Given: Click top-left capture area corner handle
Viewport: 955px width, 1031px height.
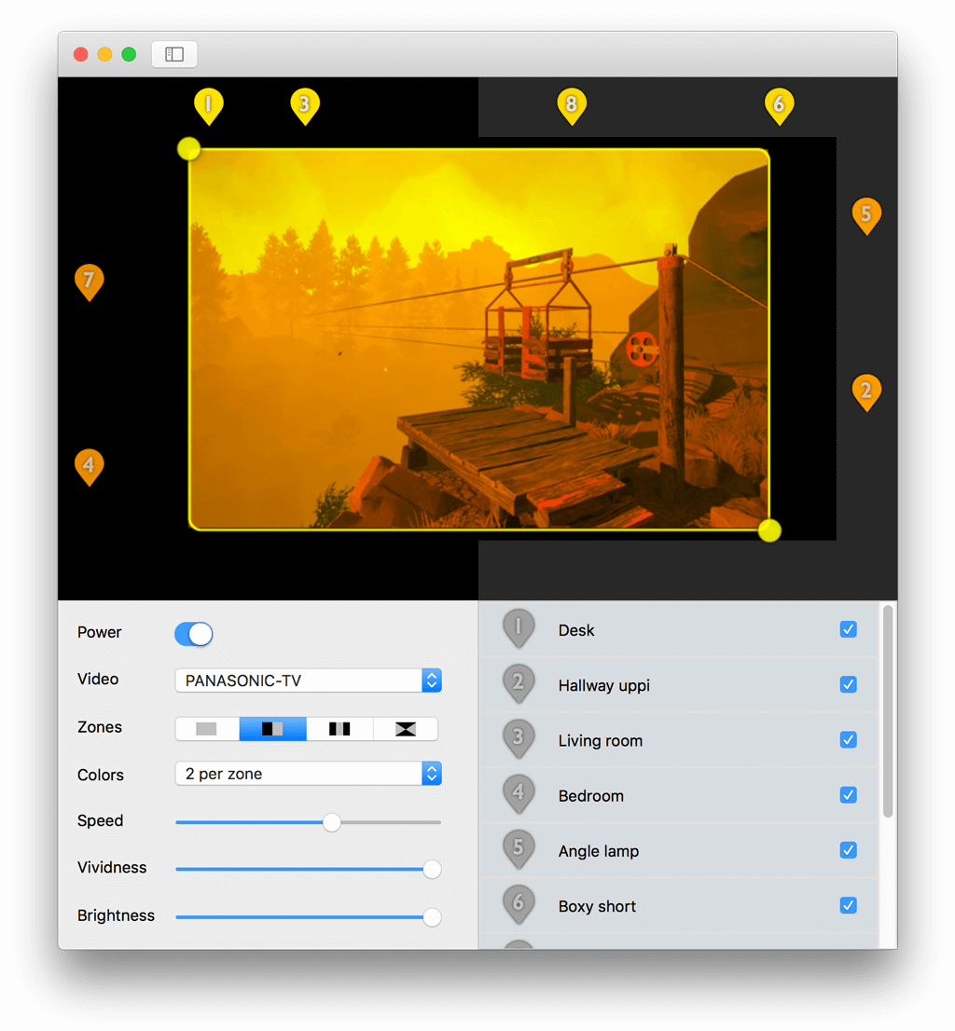Looking at the screenshot, I should click(188, 148).
